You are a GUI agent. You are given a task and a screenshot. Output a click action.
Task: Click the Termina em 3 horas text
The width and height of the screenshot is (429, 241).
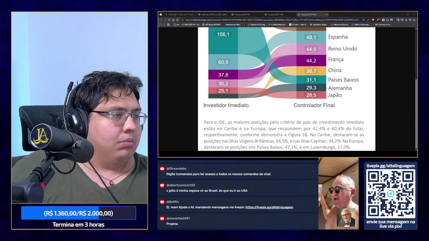(x=78, y=225)
